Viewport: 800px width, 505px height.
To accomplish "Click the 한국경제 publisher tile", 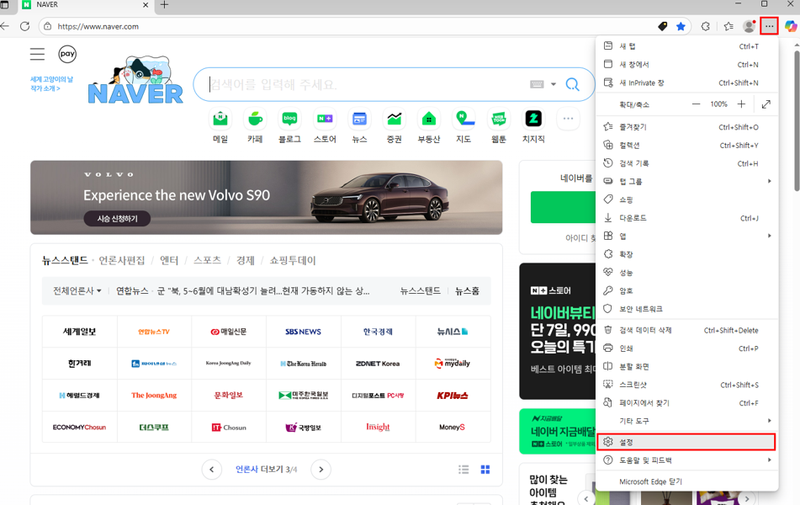I will (x=378, y=332).
